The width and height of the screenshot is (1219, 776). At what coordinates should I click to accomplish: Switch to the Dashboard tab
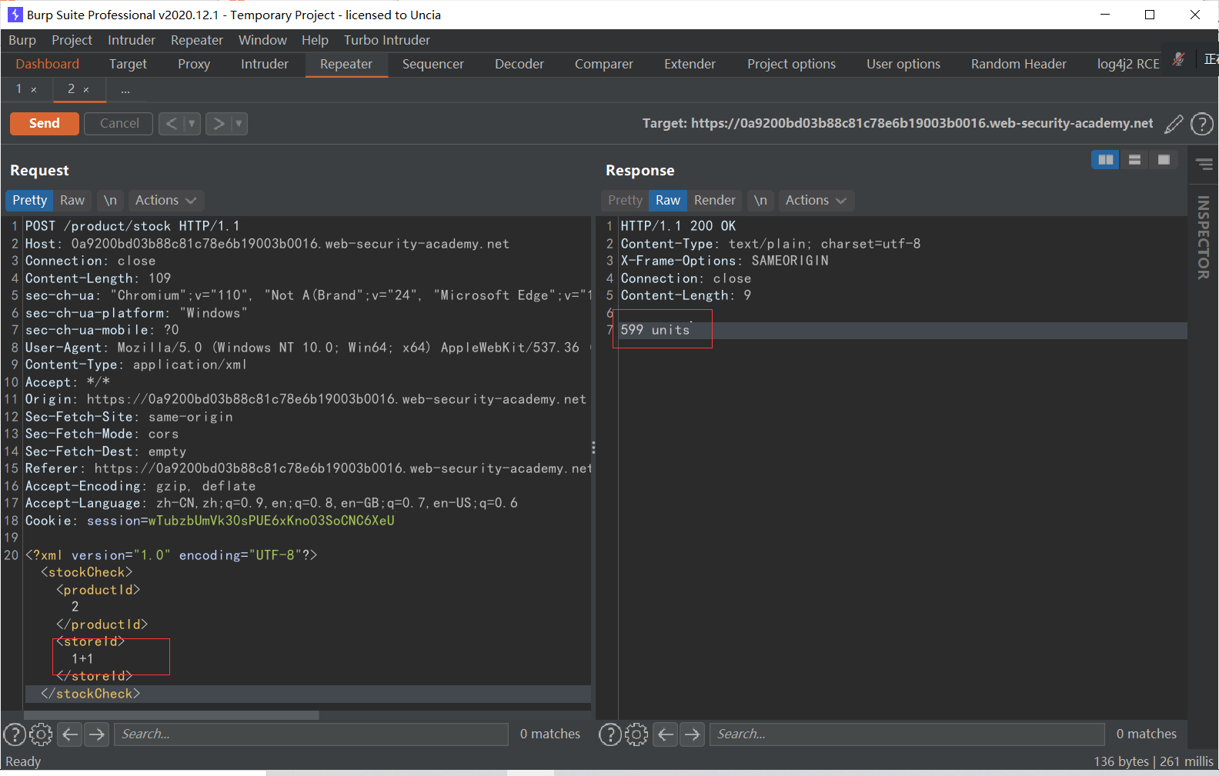point(47,64)
